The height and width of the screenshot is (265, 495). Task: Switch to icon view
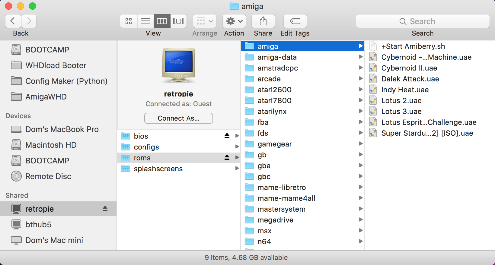(x=129, y=21)
